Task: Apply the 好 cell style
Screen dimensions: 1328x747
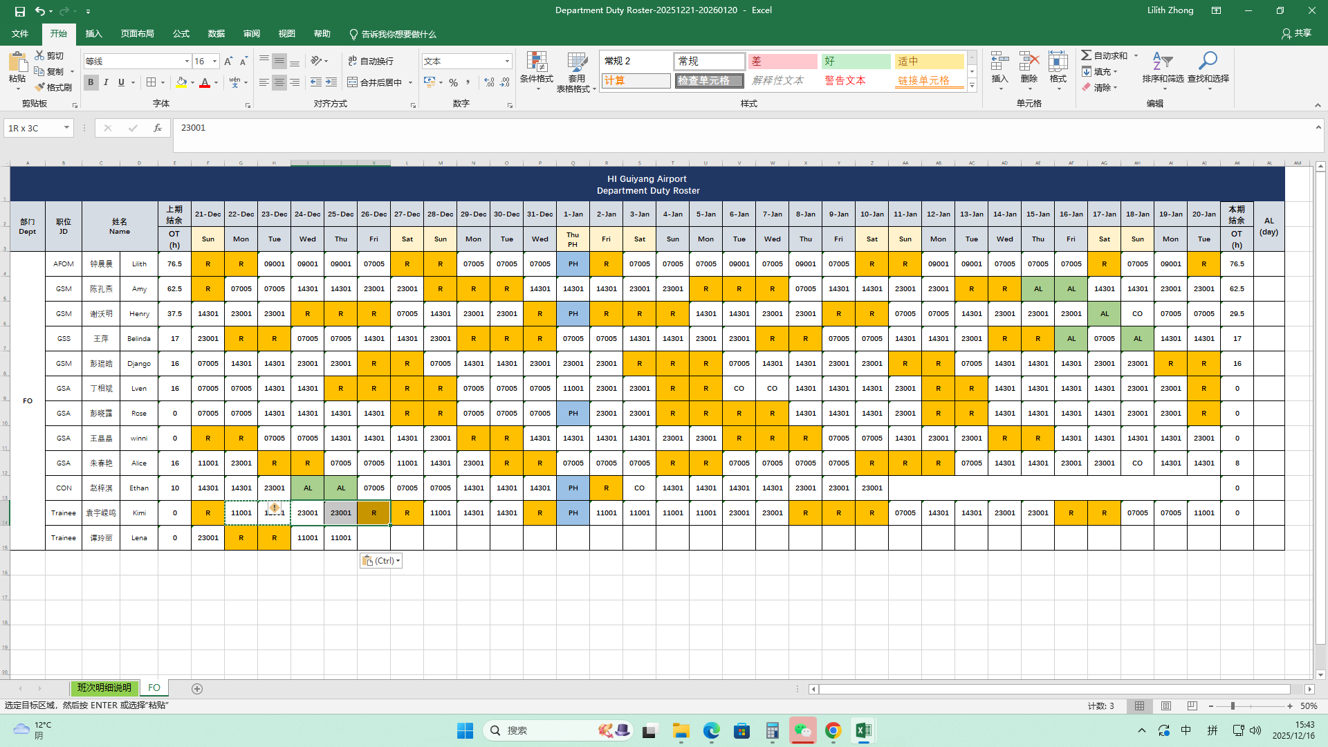Action: point(856,62)
